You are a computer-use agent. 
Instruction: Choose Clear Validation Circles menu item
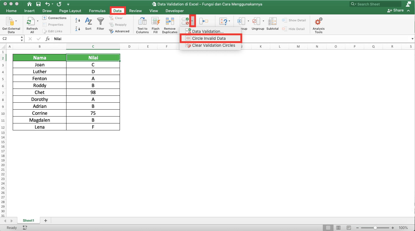pos(210,45)
